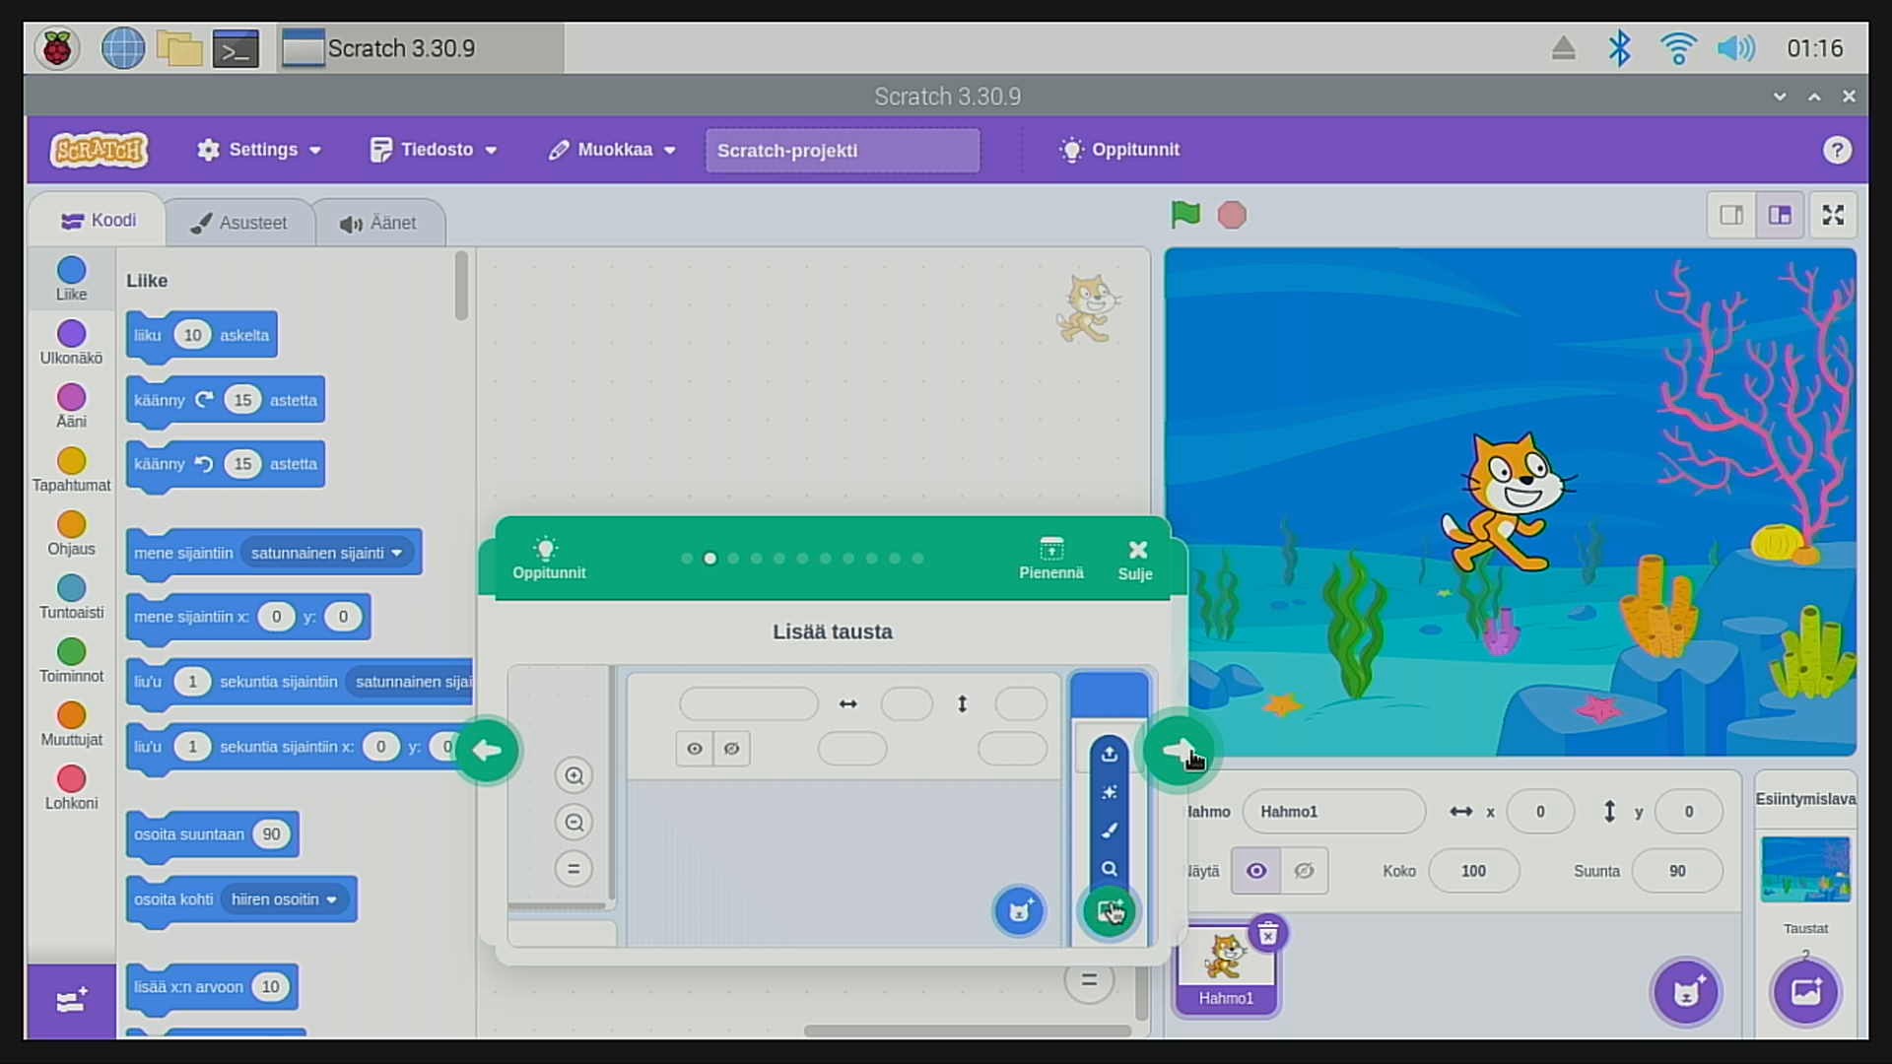Click the Suunta direction field showing 90
This screenshot has height=1064, width=1892.
tap(1677, 871)
